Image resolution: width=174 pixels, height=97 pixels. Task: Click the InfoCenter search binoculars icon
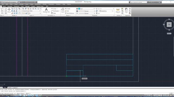pos(148,2)
